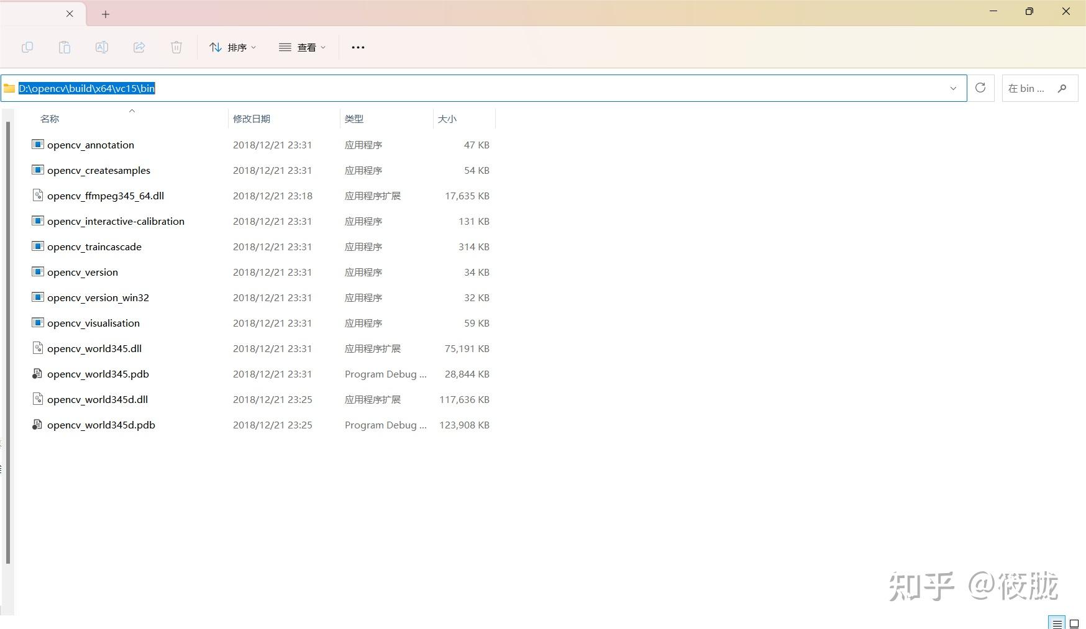Image resolution: width=1086 pixels, height=629 pixels.
Task: Click file name opencv_createsamples
Action: 99,170
